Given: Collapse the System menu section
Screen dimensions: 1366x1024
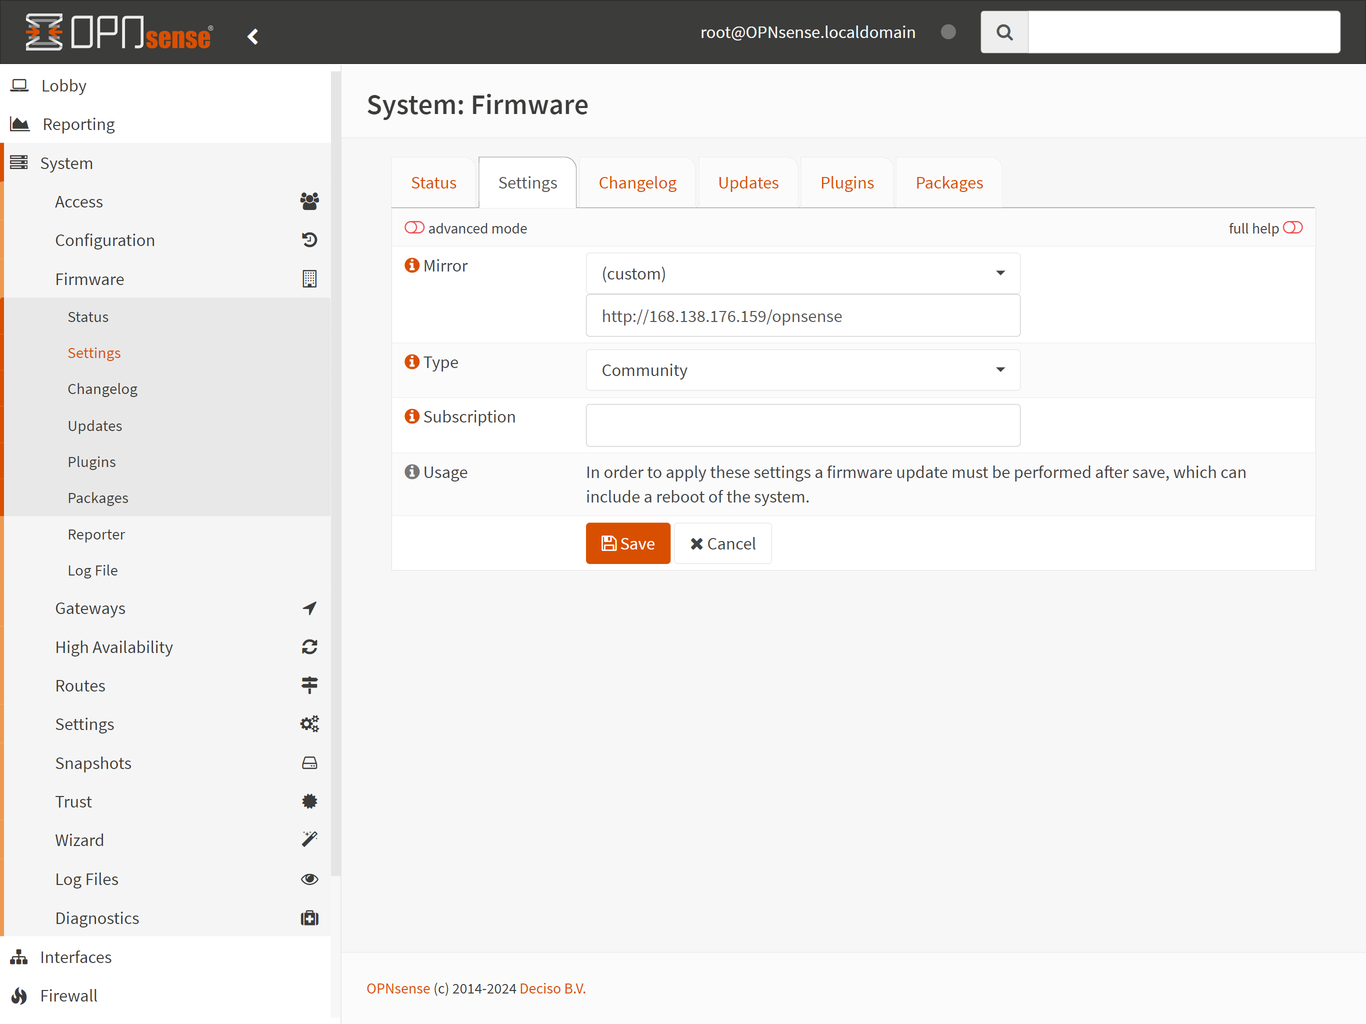Looking at the screenshot, I should point(165,163).
